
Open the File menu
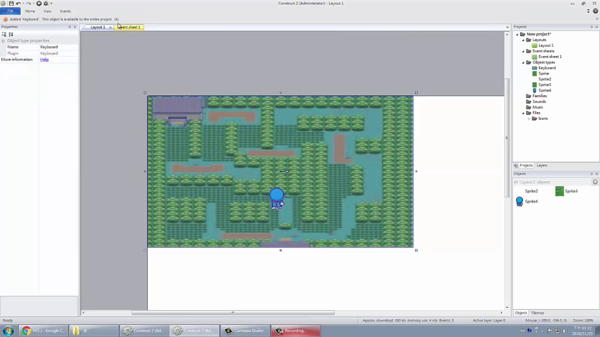10,11
